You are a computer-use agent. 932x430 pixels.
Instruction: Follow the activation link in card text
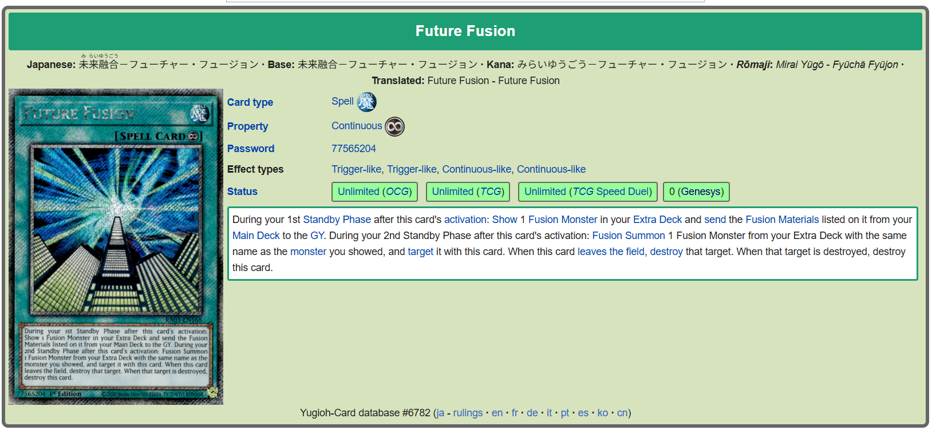point(465,220)
